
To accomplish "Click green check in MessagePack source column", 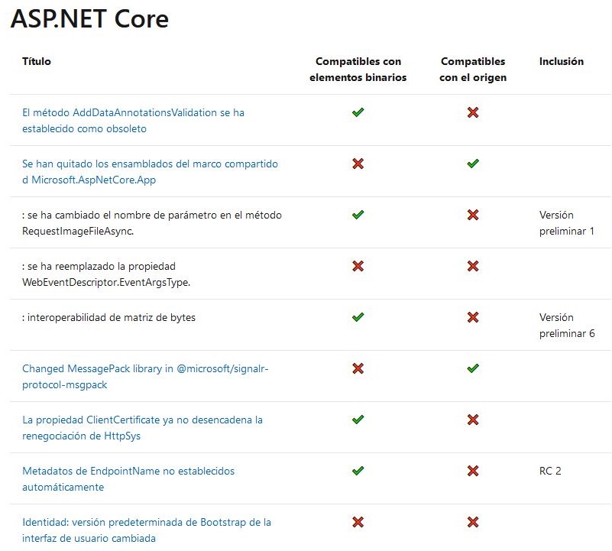I will click(x=473, y=368).
